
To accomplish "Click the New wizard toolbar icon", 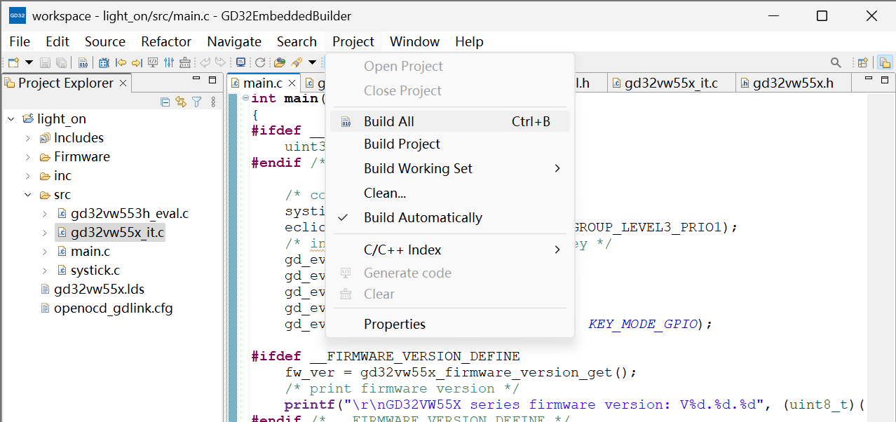I will point(14,62).
